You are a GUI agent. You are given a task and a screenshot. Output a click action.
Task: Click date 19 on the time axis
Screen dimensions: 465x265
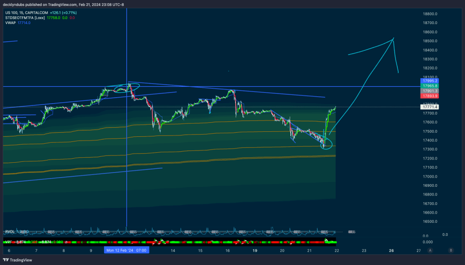255,250
